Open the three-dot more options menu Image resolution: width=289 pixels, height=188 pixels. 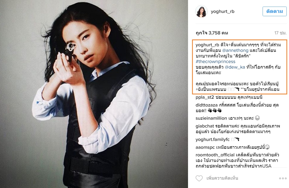283,178
